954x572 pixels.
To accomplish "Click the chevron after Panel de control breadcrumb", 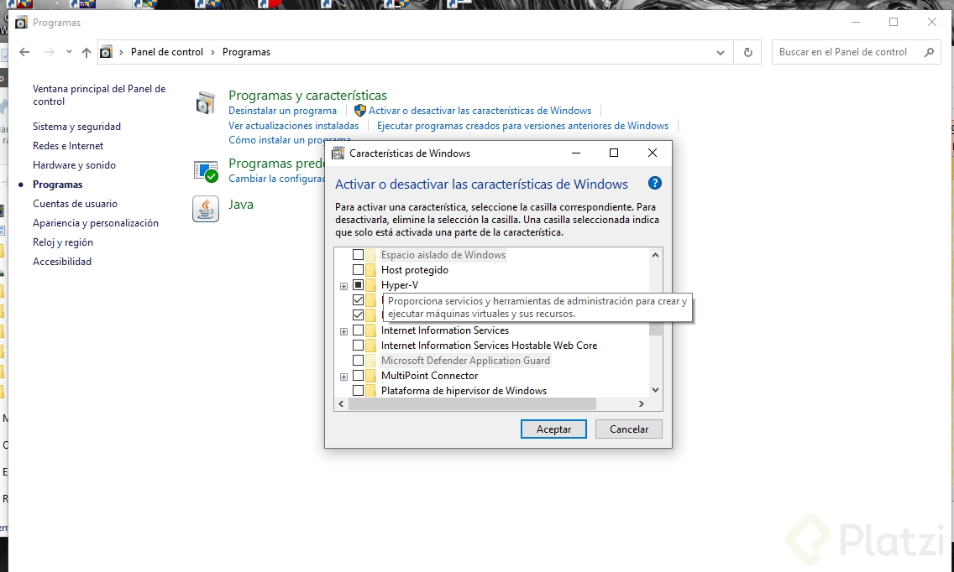I will pos(213,52).
